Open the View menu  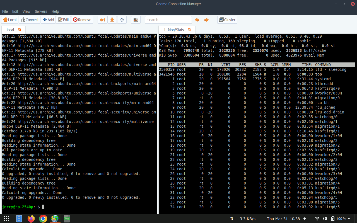coord(26,11)
